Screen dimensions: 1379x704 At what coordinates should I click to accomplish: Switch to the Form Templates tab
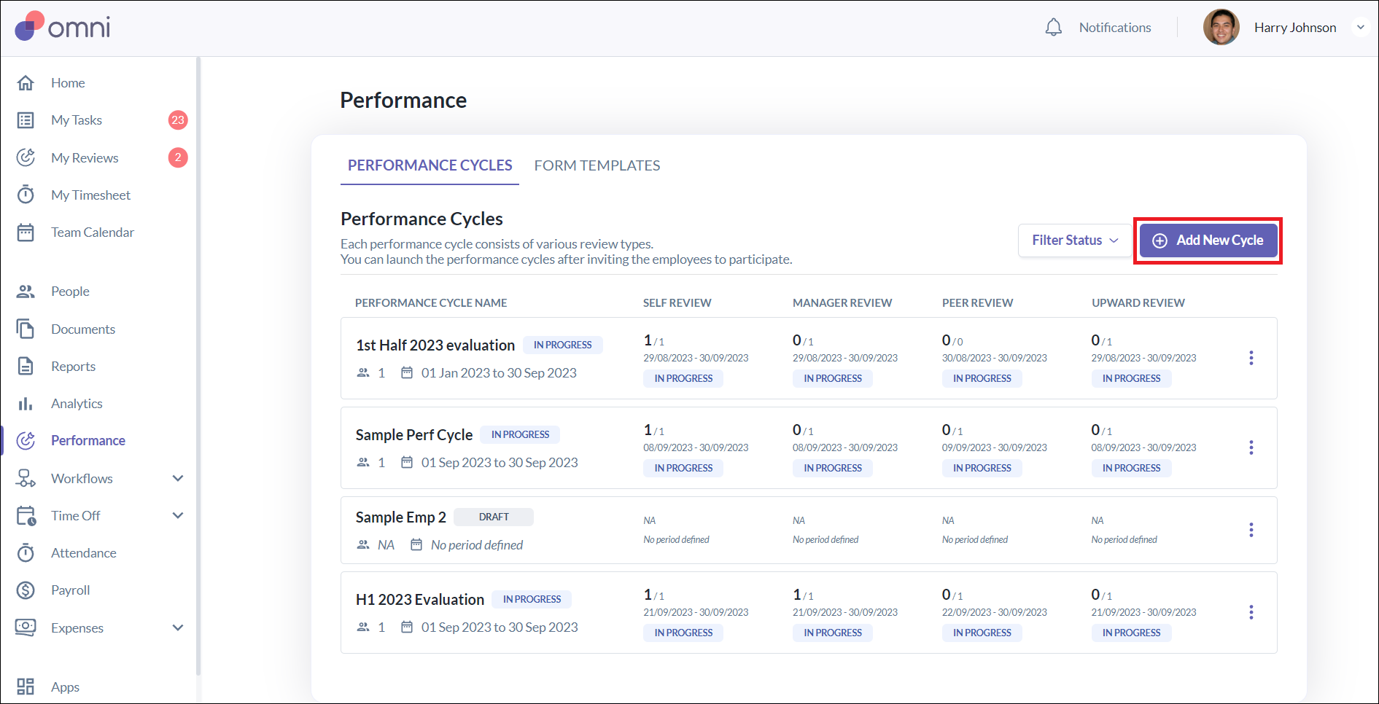coord(597,165)
